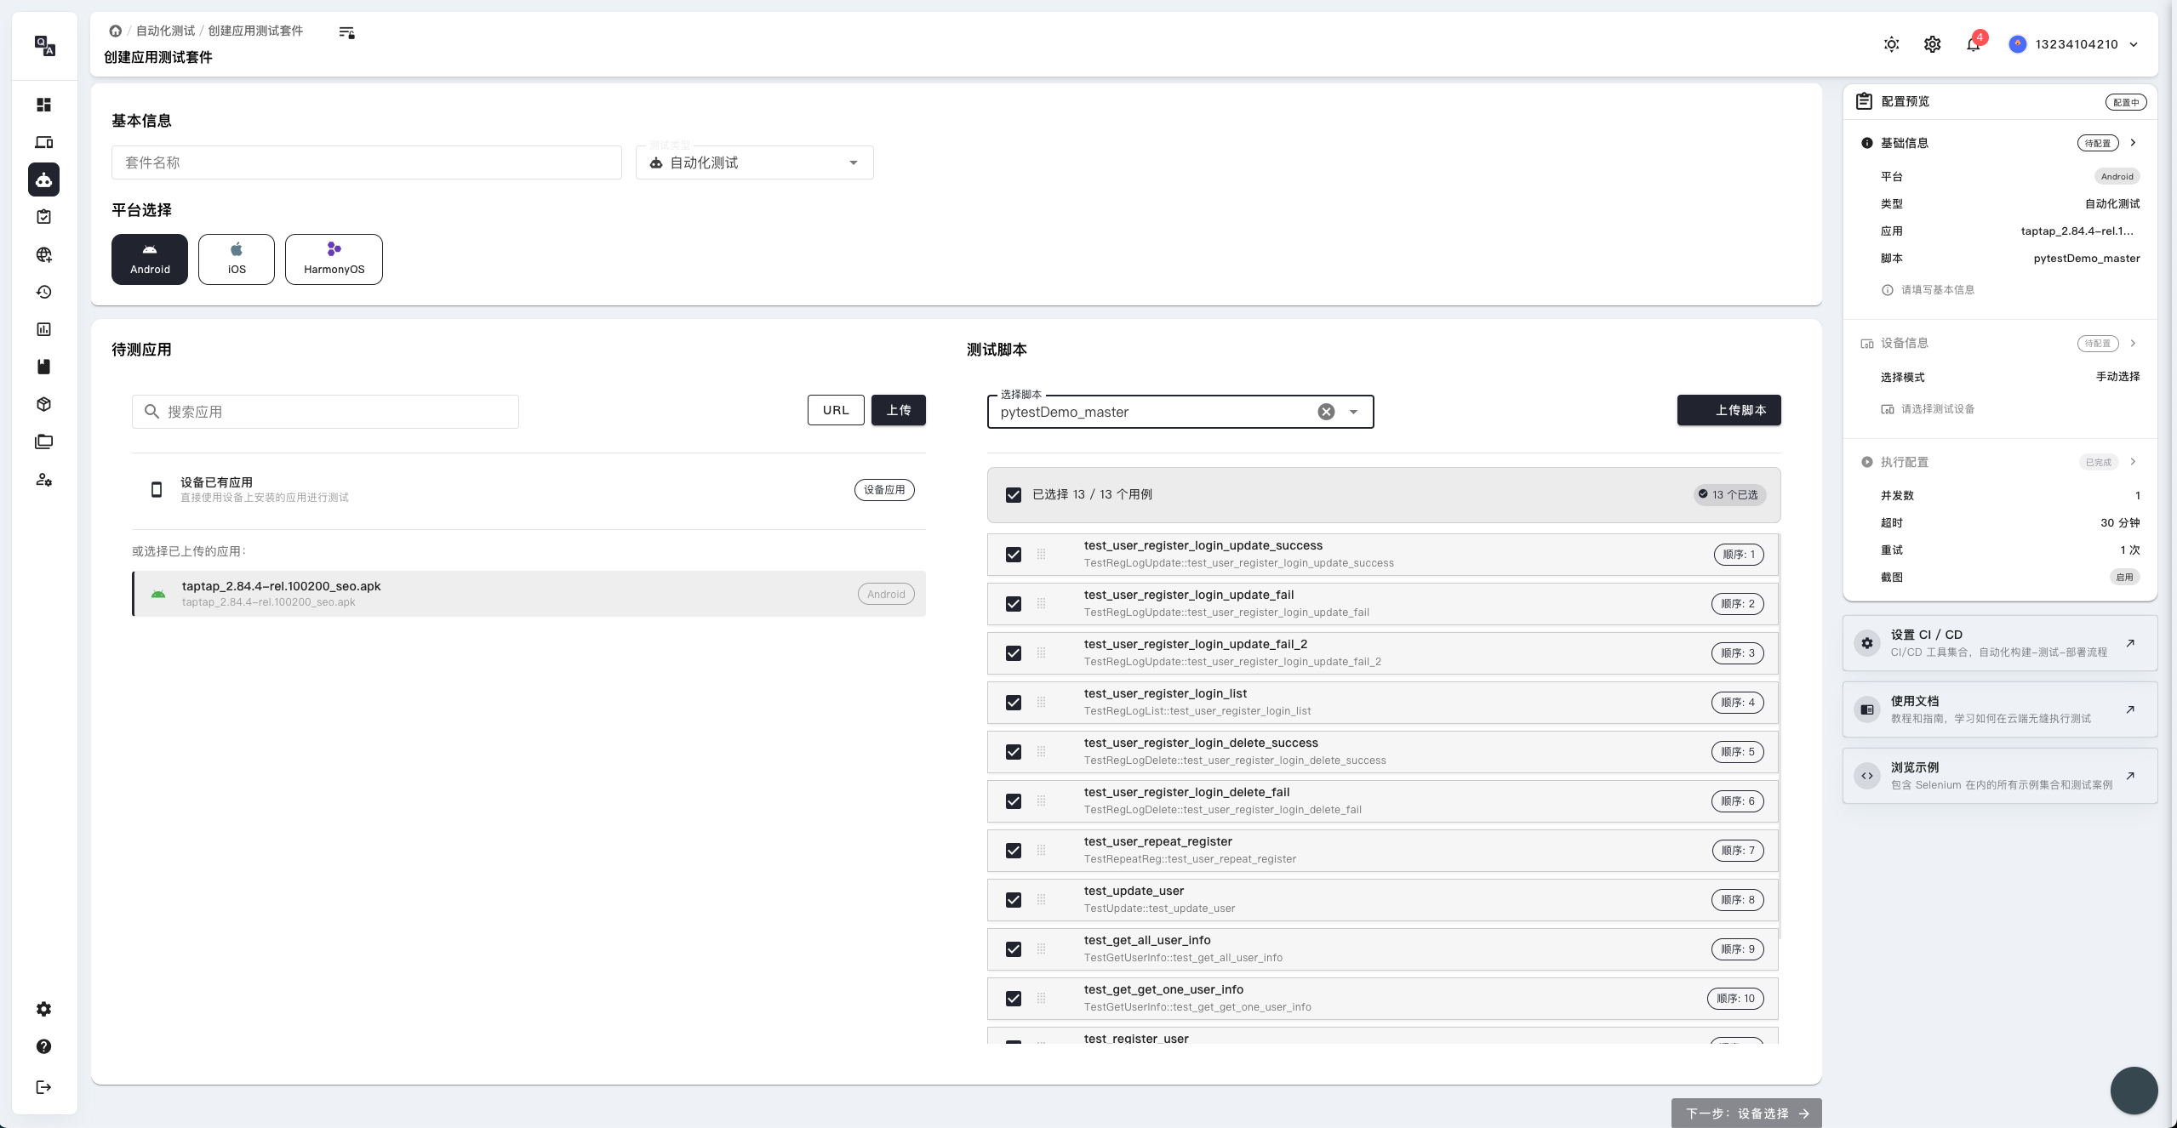Click the logout icon in sidebar

tap(44, 1087)
